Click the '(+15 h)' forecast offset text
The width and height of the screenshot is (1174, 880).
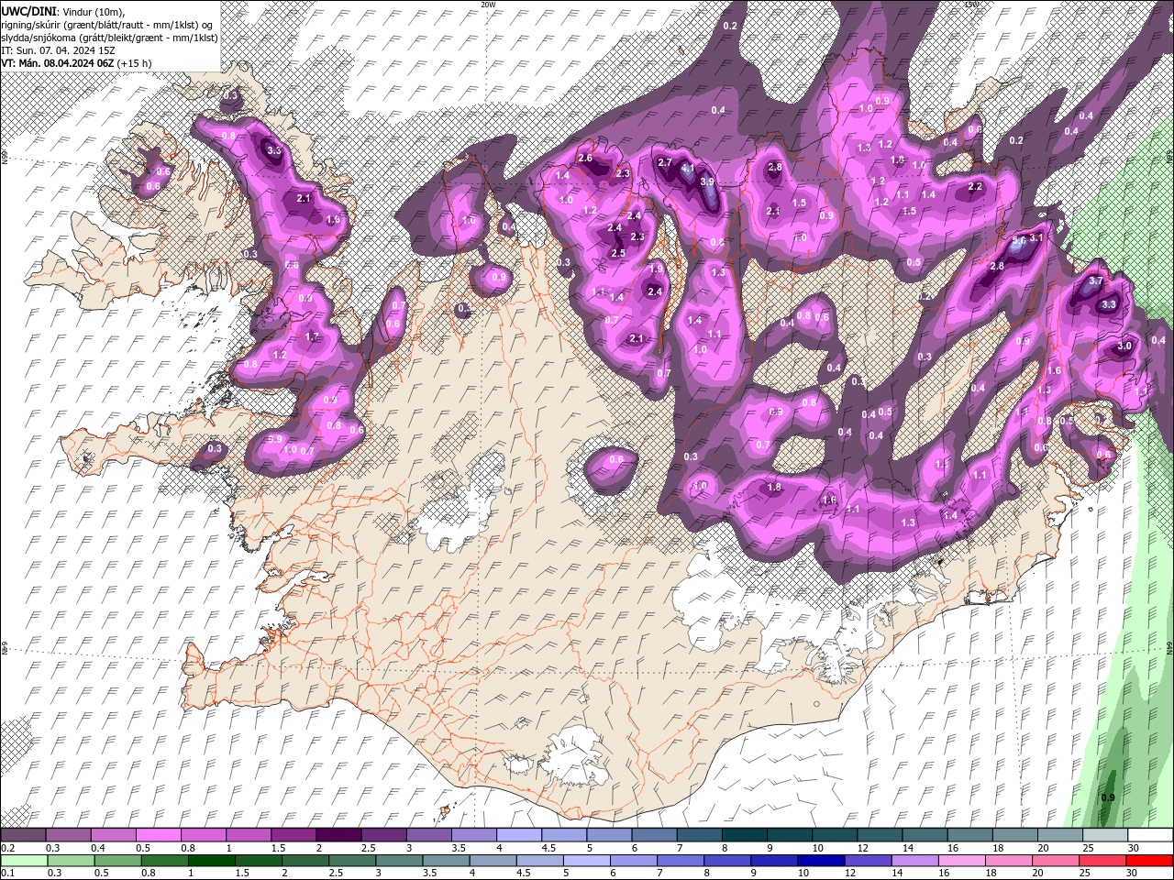coord(134,62)
